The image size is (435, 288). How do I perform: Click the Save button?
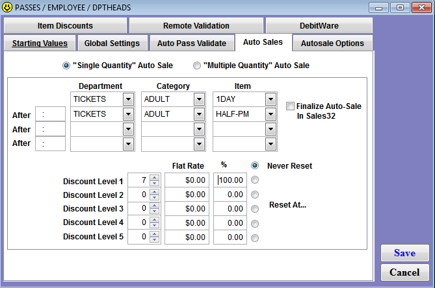point(404,253)
